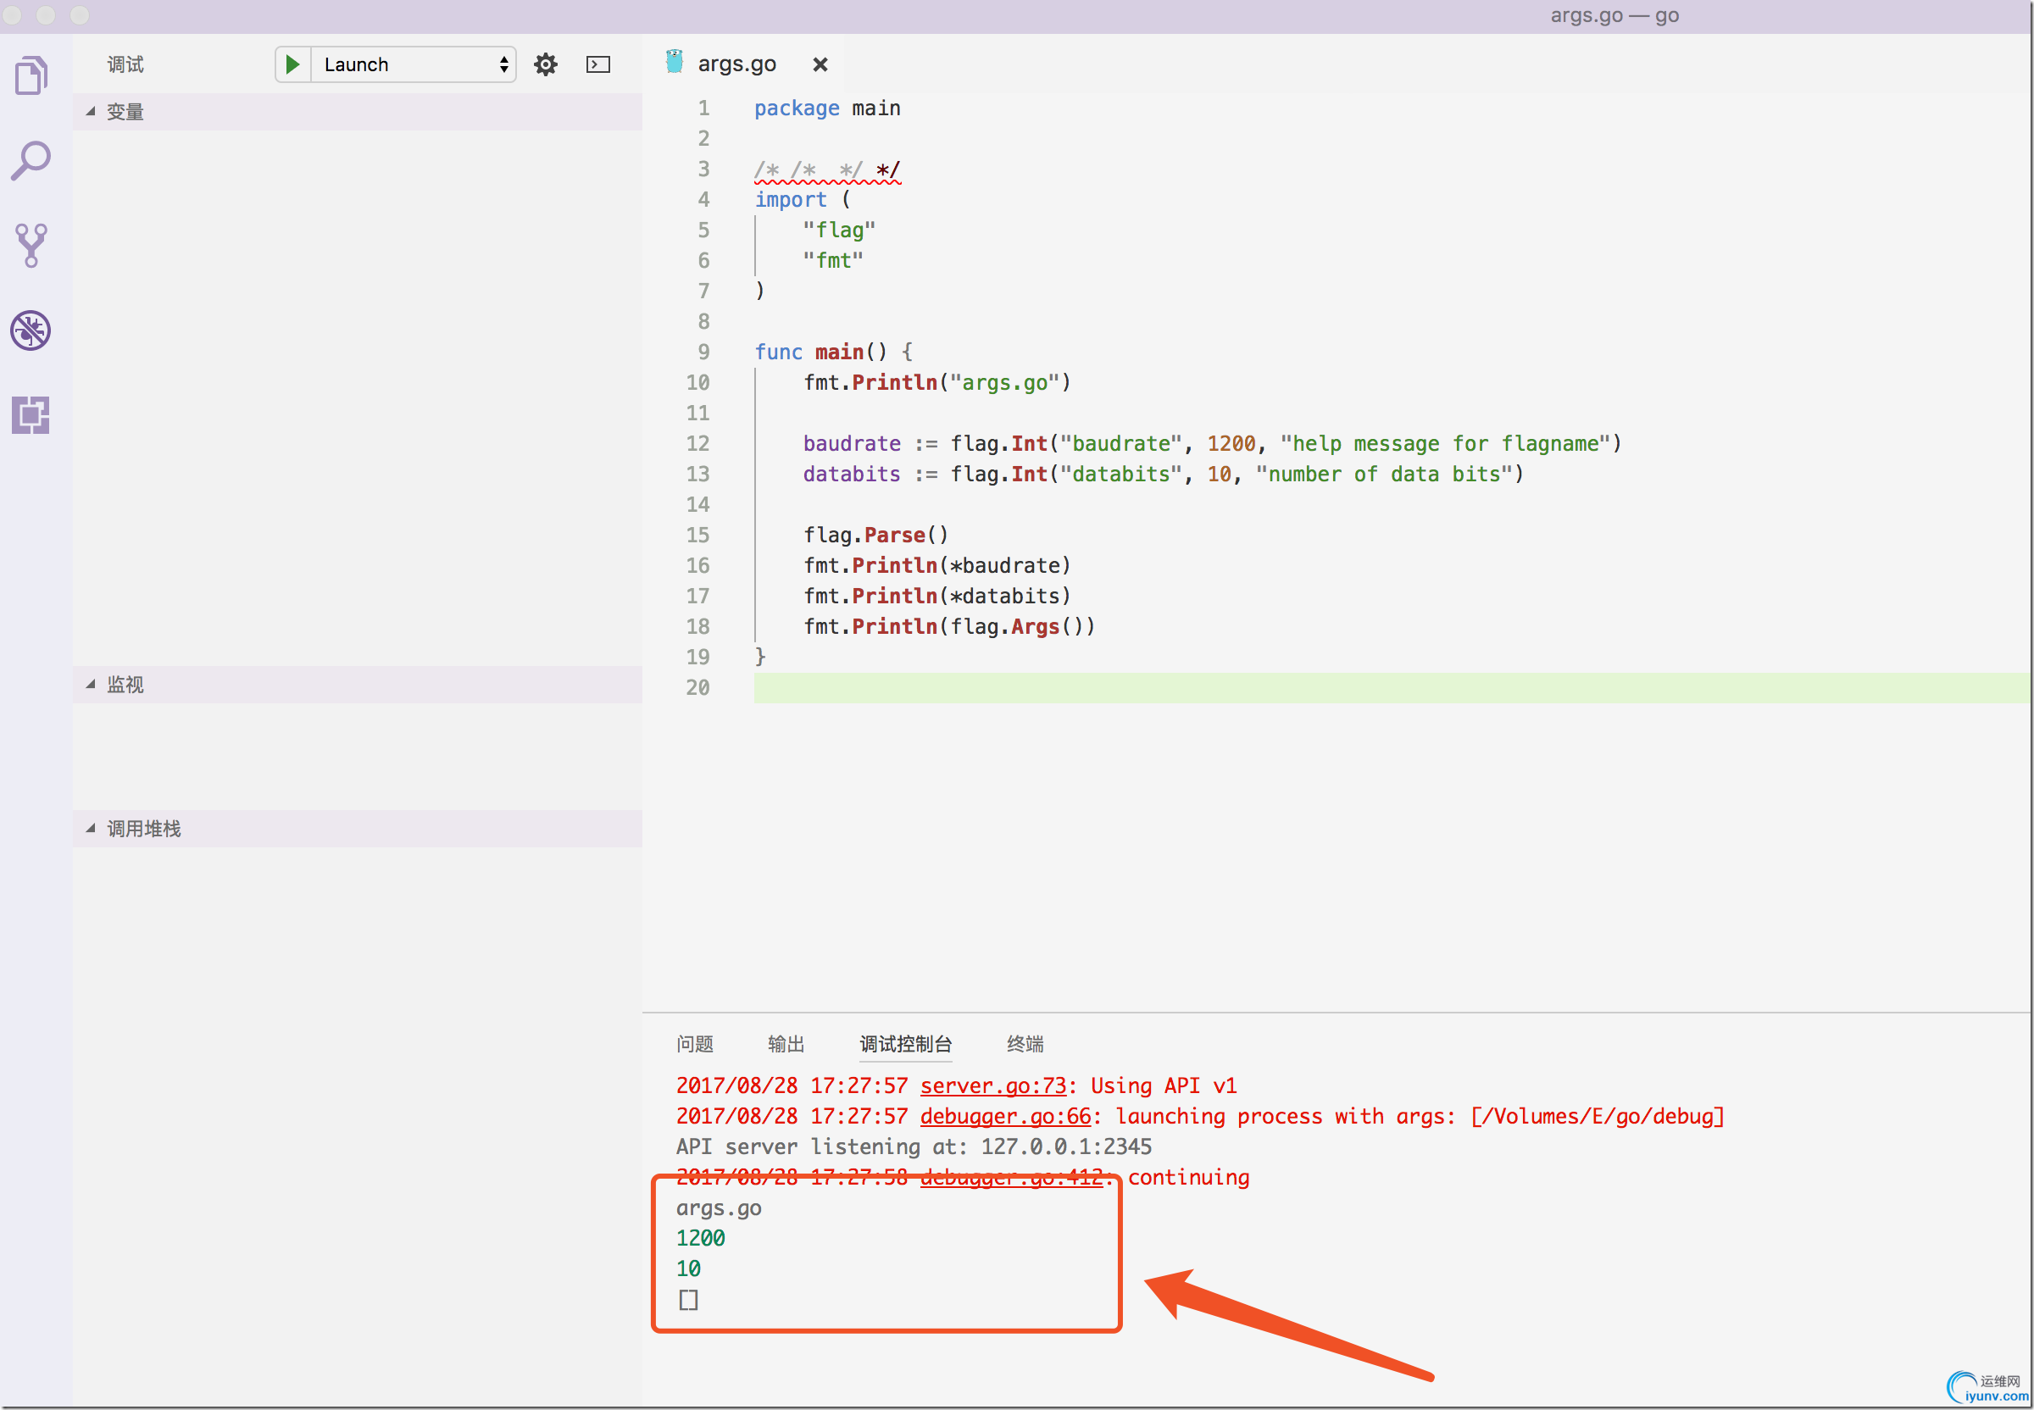Click the Go gopher file icon
The width and height of the screenshot is (2034, 1410).
click(674, 63)
